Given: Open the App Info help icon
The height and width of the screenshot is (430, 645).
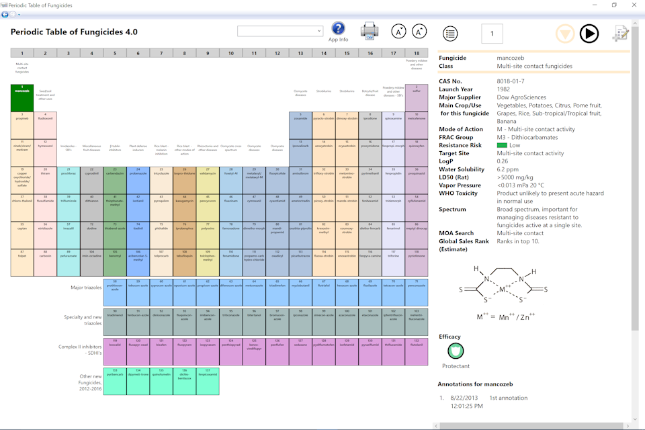Looking at the screenshot, I should 339,28.
